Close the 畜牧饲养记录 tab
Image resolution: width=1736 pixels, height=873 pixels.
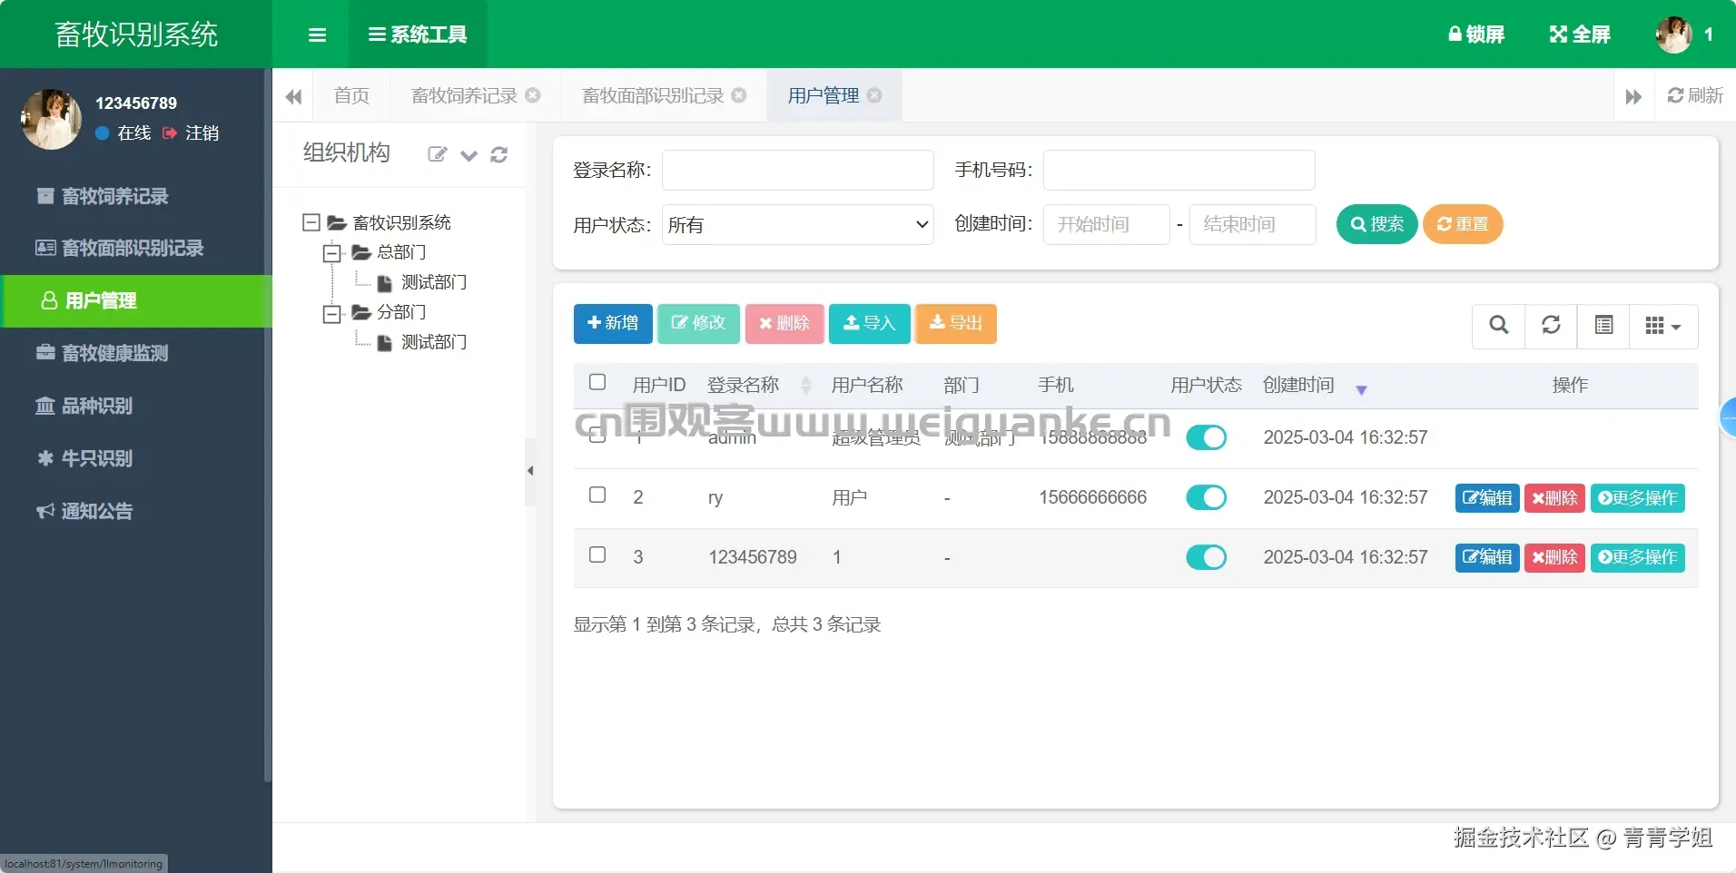[533, 95]
